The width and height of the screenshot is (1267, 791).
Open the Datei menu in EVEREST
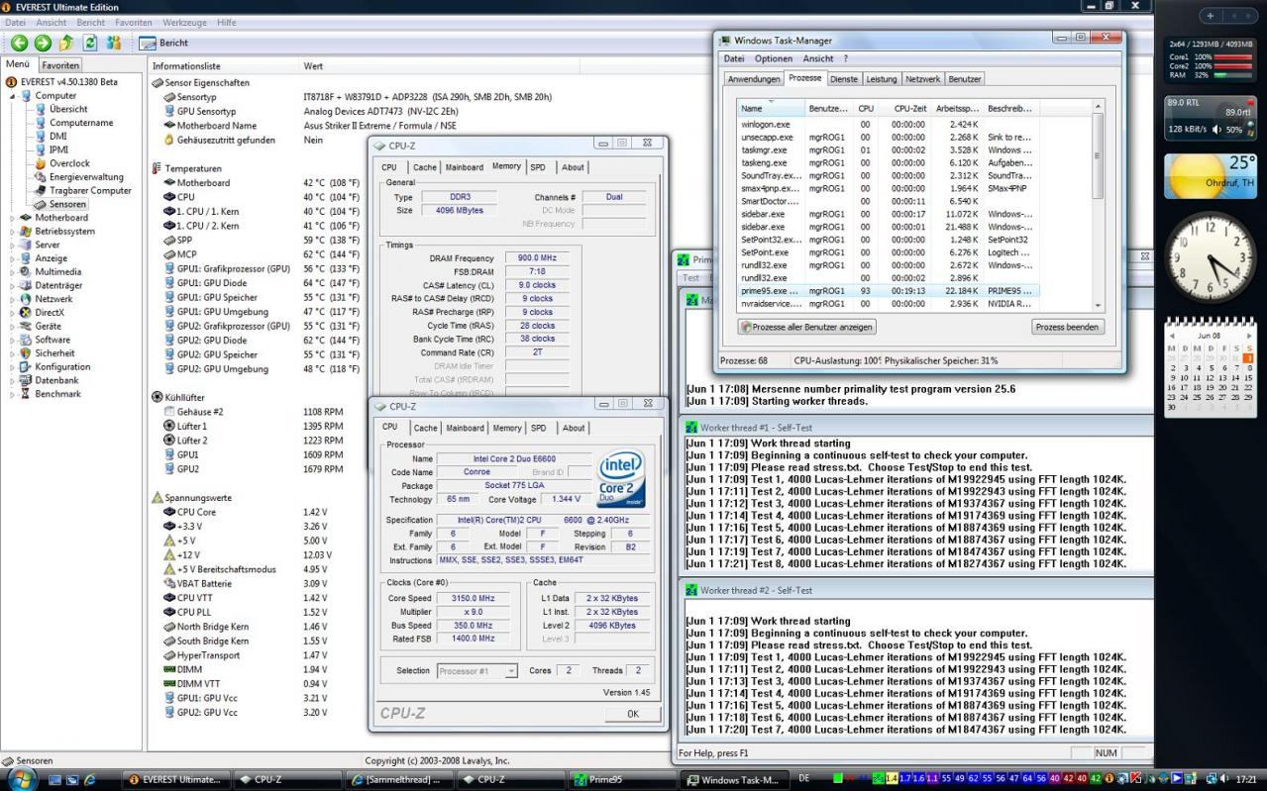pyautogui.click(x=16, y=22)
